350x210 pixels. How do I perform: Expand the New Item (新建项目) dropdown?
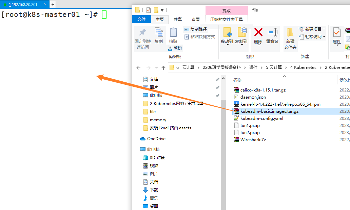point(324,29)
